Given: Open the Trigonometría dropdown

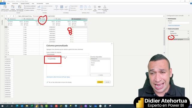Looking at the screenshot, I should coord(73,6).
